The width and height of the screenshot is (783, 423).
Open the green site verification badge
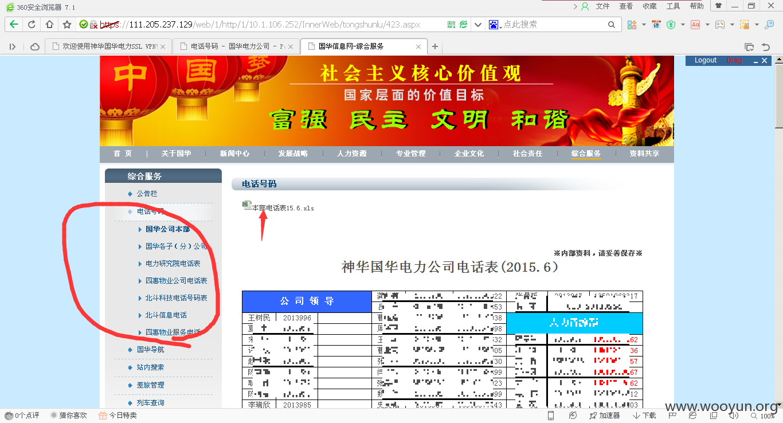pos(84,25)
